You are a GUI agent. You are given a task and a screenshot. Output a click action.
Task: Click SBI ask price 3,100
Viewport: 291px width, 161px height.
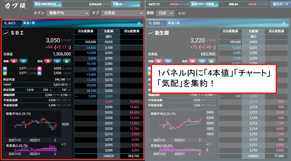click(x=109, y=48)
